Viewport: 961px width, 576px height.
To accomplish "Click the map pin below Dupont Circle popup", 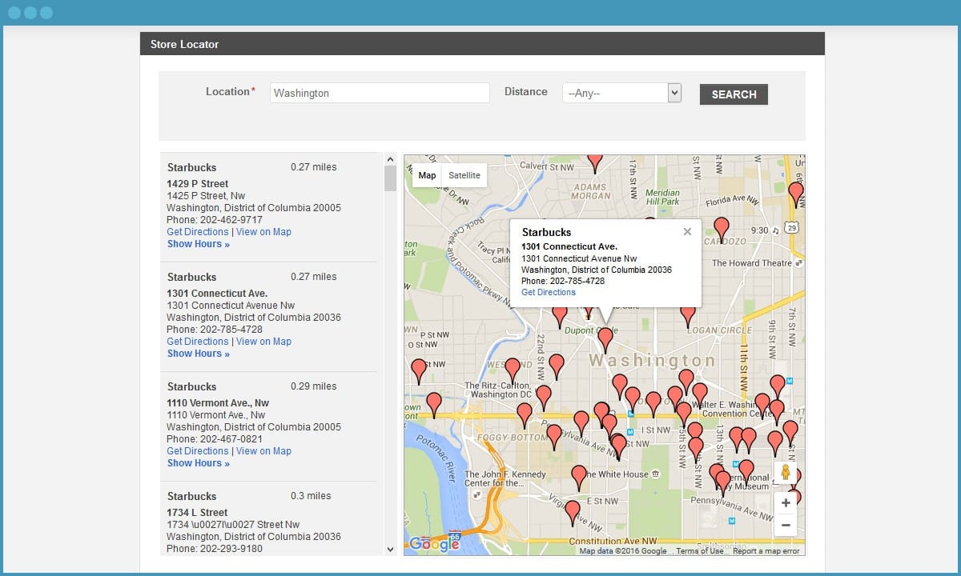I will [x=605, y=338].
